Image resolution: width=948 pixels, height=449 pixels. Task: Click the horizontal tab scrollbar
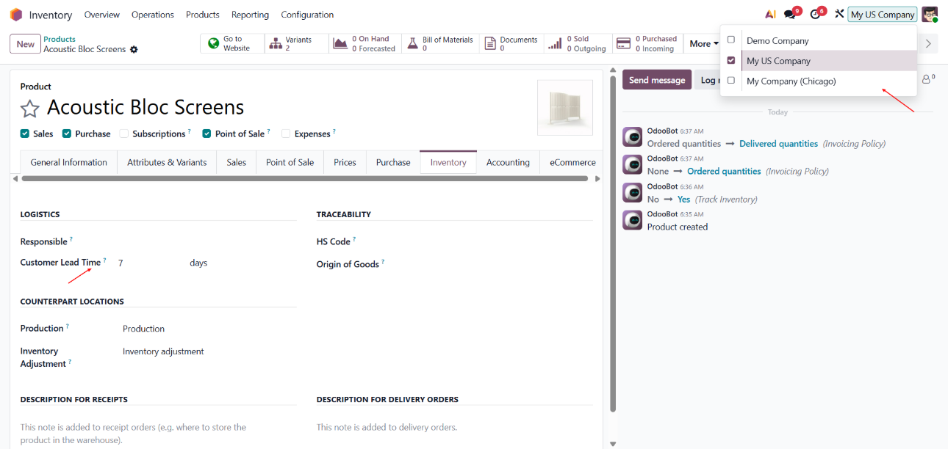click(304, 178)
